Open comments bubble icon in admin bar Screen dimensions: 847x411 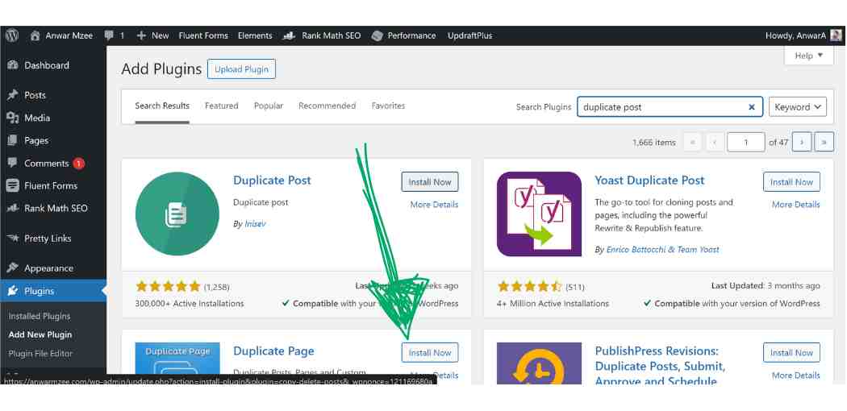[x=109, y=35]
